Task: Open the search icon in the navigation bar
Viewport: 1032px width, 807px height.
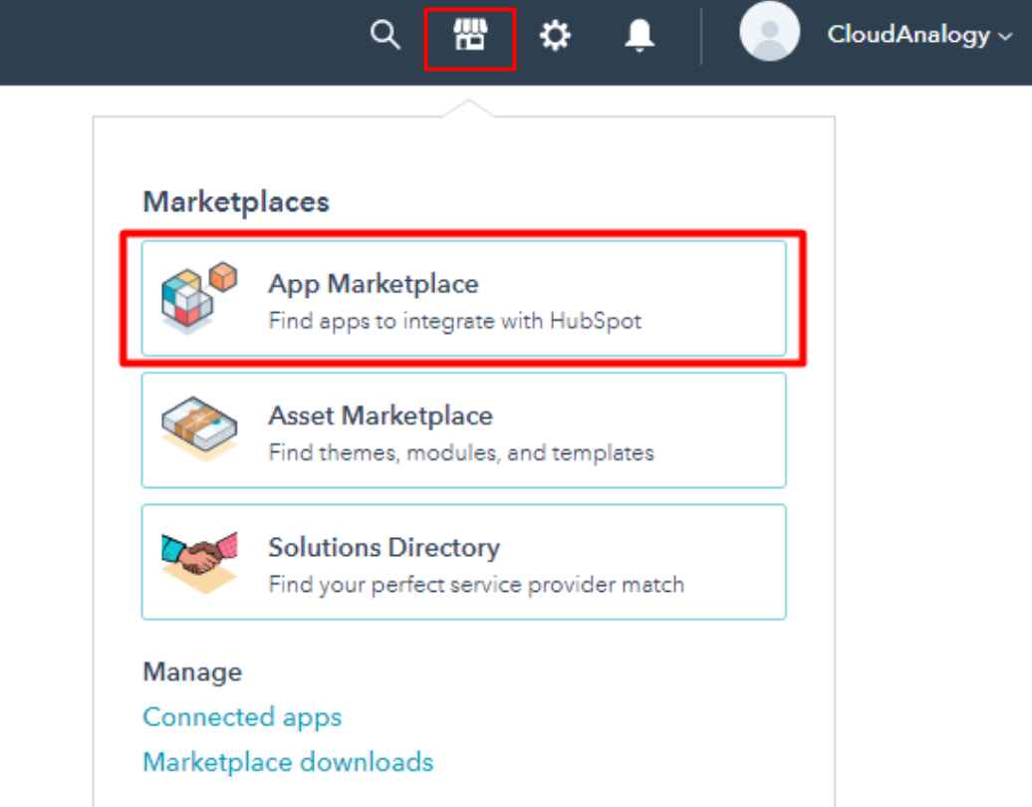Action: (384, 34)
